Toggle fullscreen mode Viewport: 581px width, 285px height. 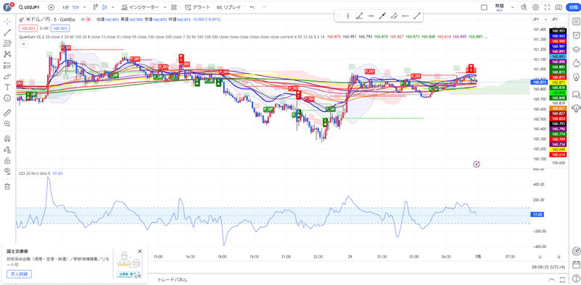click(x=547, y=7)
